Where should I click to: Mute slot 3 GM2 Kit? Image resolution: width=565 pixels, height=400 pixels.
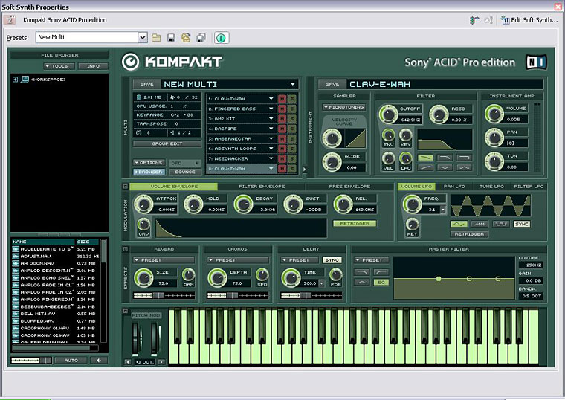coord(282,118)
